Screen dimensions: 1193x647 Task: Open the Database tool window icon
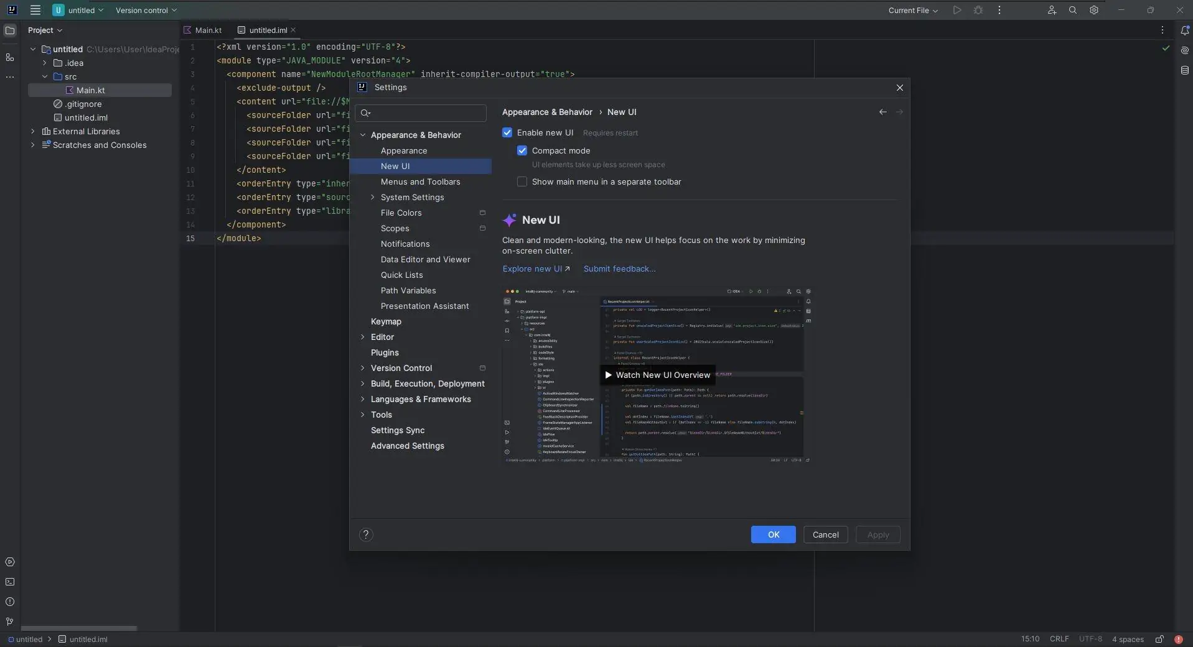click(x=1185, y=70)
